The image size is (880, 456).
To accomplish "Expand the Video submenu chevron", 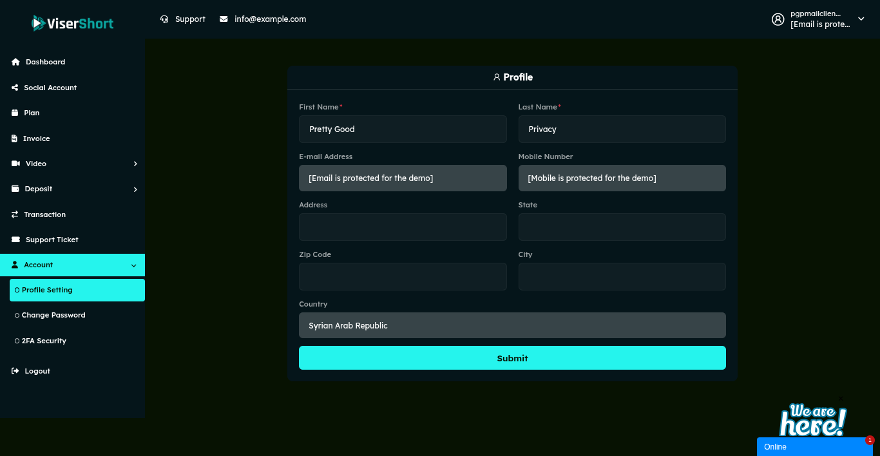I will tap(135, 164).
